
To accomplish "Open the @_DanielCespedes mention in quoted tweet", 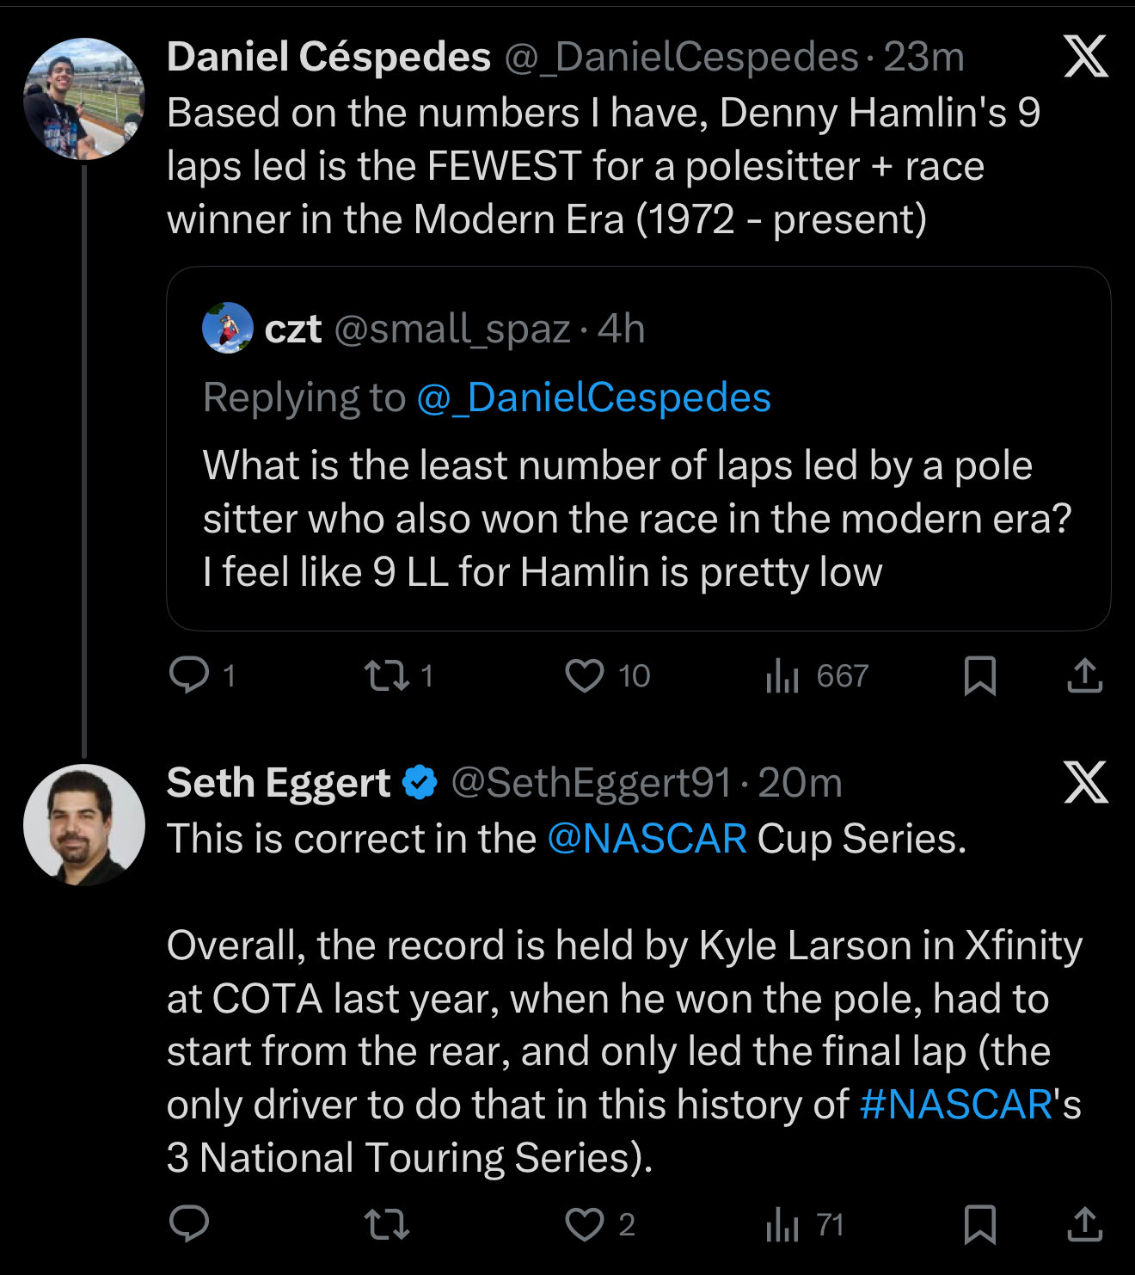I will (x=593, y=397).
